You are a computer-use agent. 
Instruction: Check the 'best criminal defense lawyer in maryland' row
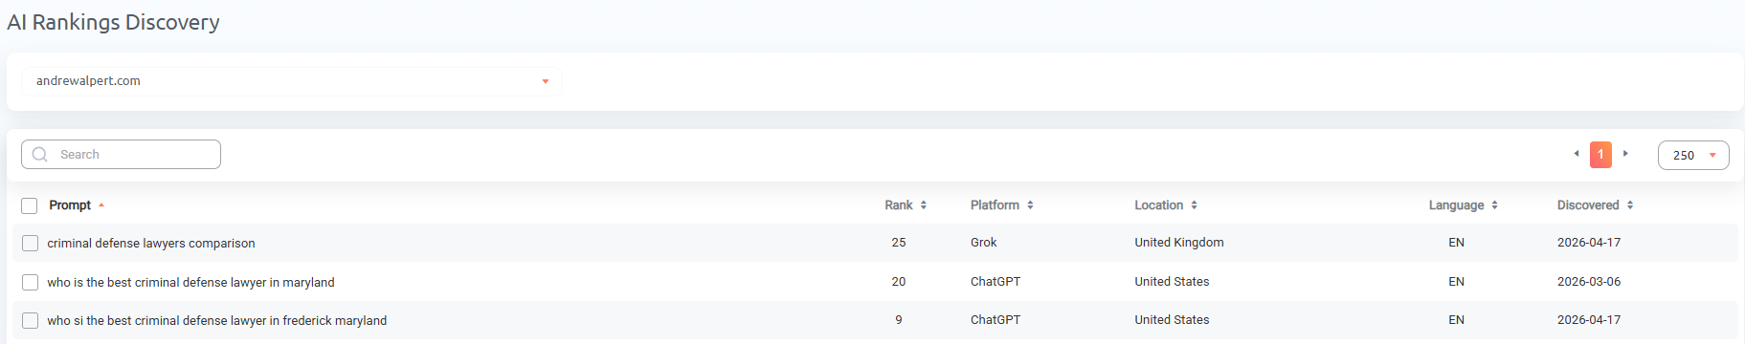coord(30,282)
